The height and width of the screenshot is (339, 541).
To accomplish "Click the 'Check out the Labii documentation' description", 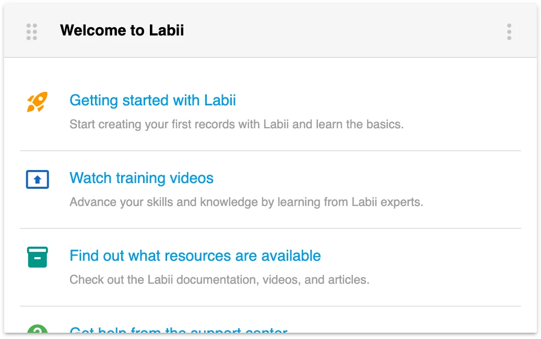I will (x=219, y=280).
